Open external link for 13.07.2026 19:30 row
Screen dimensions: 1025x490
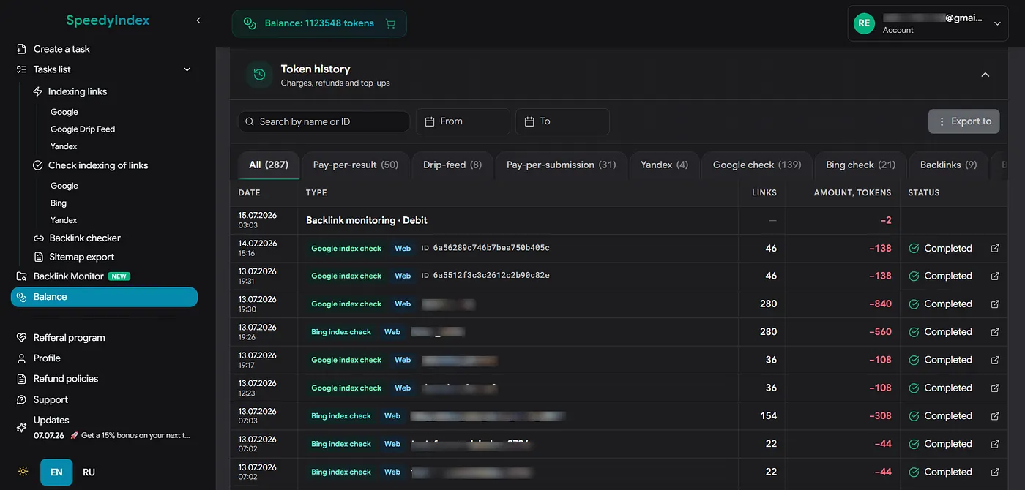click(x=995, y=304)
